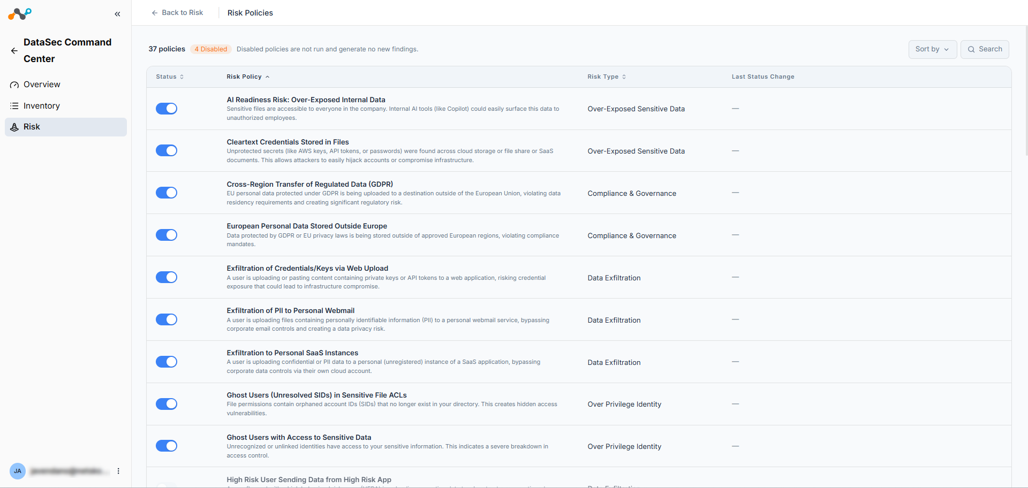Click the Inventory list icon
This screenshot has height=488, width=1028.
[14, 106]
